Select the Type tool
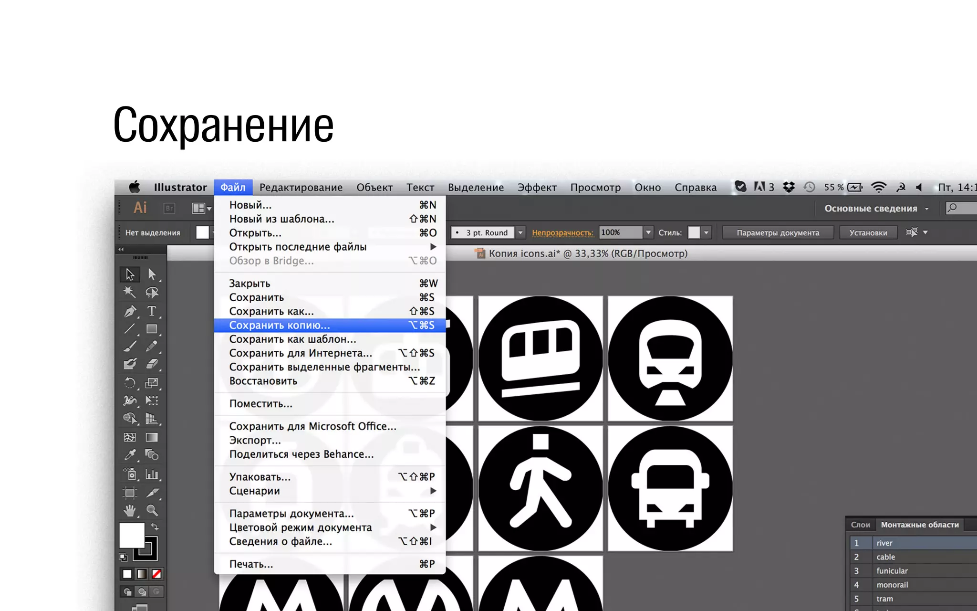Viewport: 977px width, 611px height. pyautogui.click(x=152, y=311)
